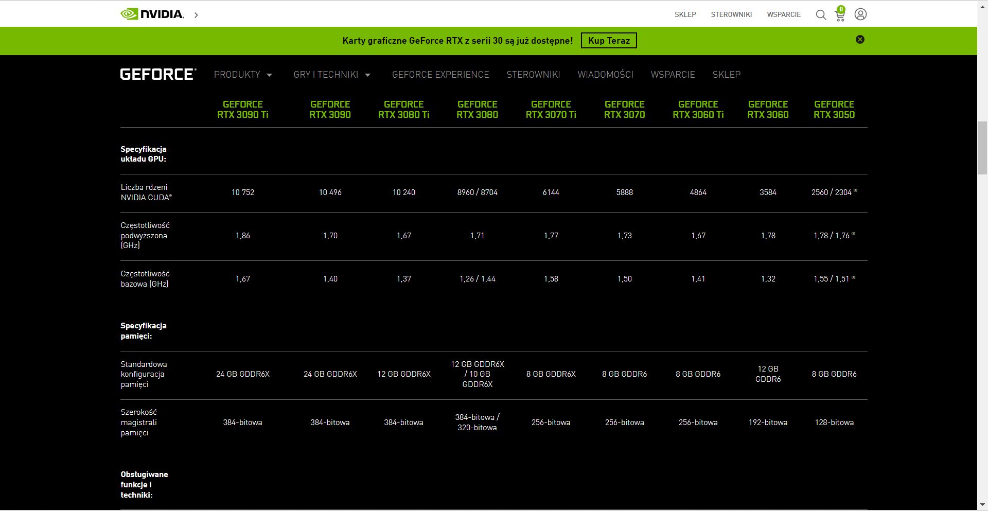
Task: Select the GeForce RTX 3090 Ti column header
Action: (x=243, y=109)
